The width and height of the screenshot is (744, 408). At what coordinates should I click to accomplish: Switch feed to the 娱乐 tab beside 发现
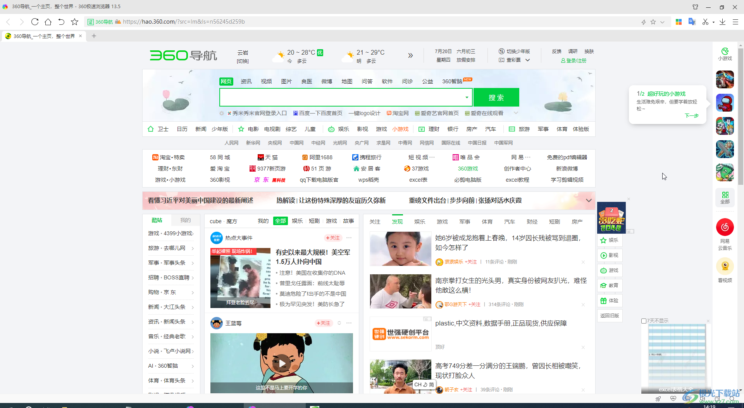[420, 222]
